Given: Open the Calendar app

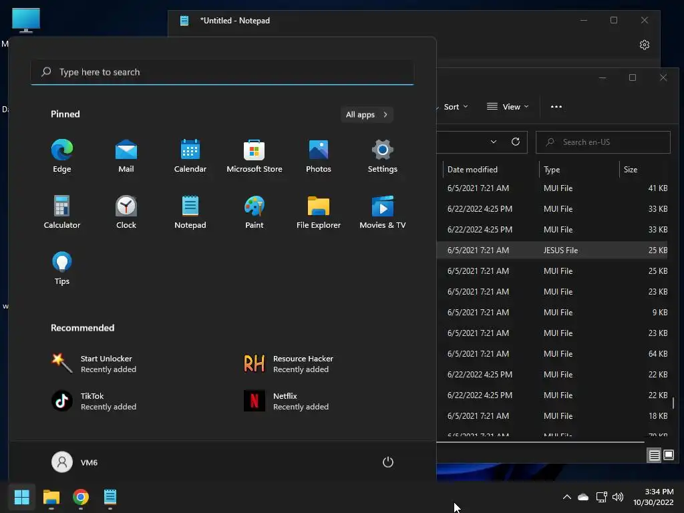Looking at the screenshot, I should 190,156.
